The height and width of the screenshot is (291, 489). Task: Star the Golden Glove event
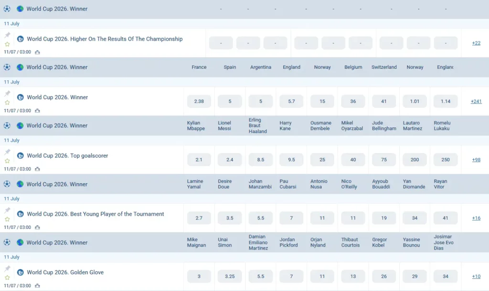tap(7, 278)
